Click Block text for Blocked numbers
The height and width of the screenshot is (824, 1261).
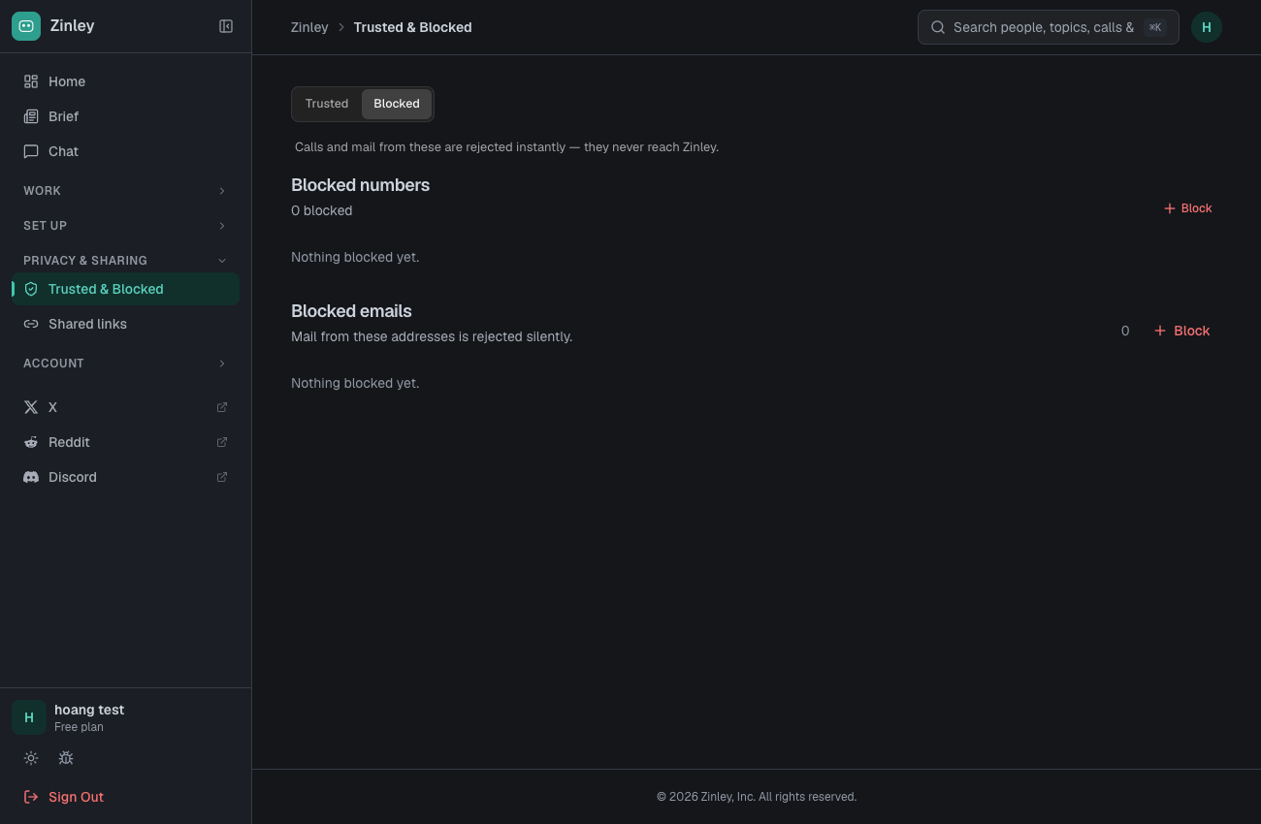pyautogui.click(x=1196, y=208)
